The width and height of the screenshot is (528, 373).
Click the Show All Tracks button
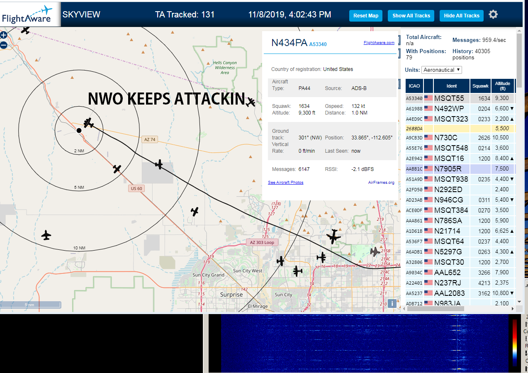(411, 16)
